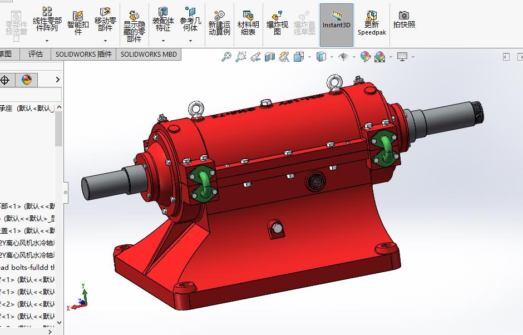Click Take Snapshot (拍快照) camera icon
Image resolution: width=523 pixels, height=335 pixels.
(x=404, y=19)
